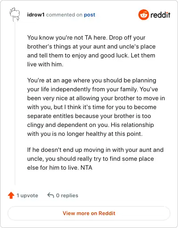Click the vertical comment thread line
Image resolution: width=178 pixels, height=228 pixels.
(x=15, y=103)
